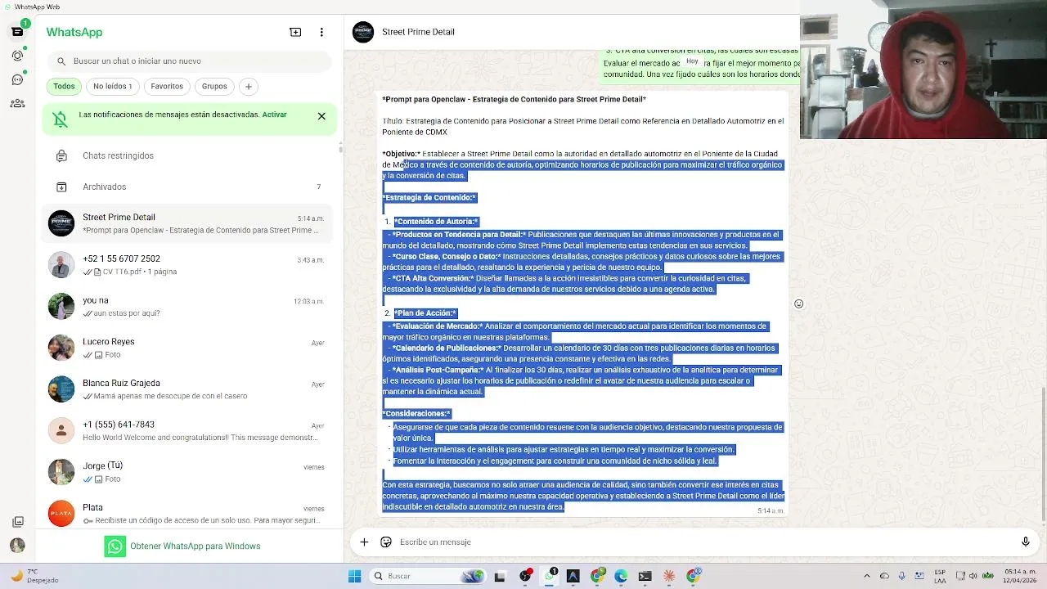Open the Communities icon
The height and width of the screenshot is (589, 1047).
[17, 103]
